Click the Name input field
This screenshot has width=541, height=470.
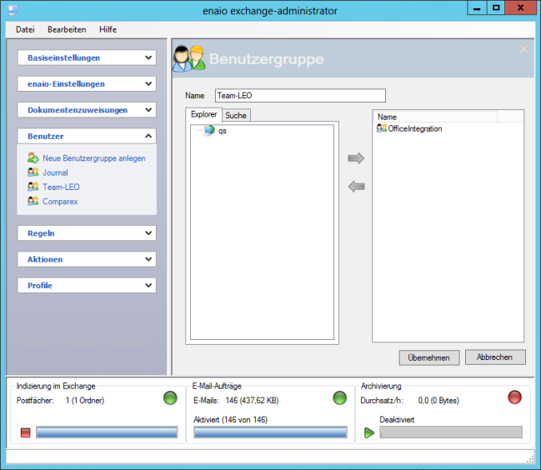tap(300, 96)
